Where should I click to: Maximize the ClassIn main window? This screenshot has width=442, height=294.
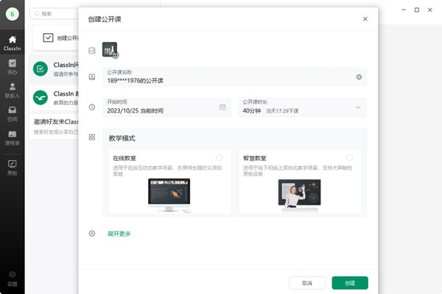[417, 10]
